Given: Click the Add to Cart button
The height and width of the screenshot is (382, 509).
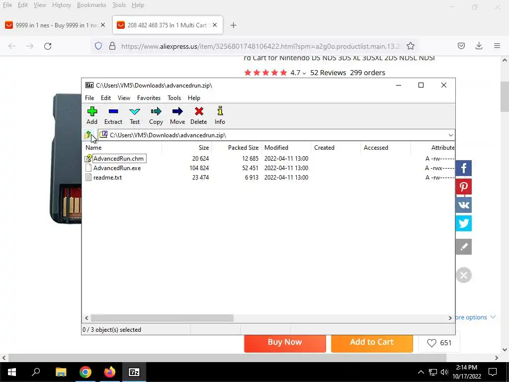Looking at the screenshot, I should click(372, 342).
